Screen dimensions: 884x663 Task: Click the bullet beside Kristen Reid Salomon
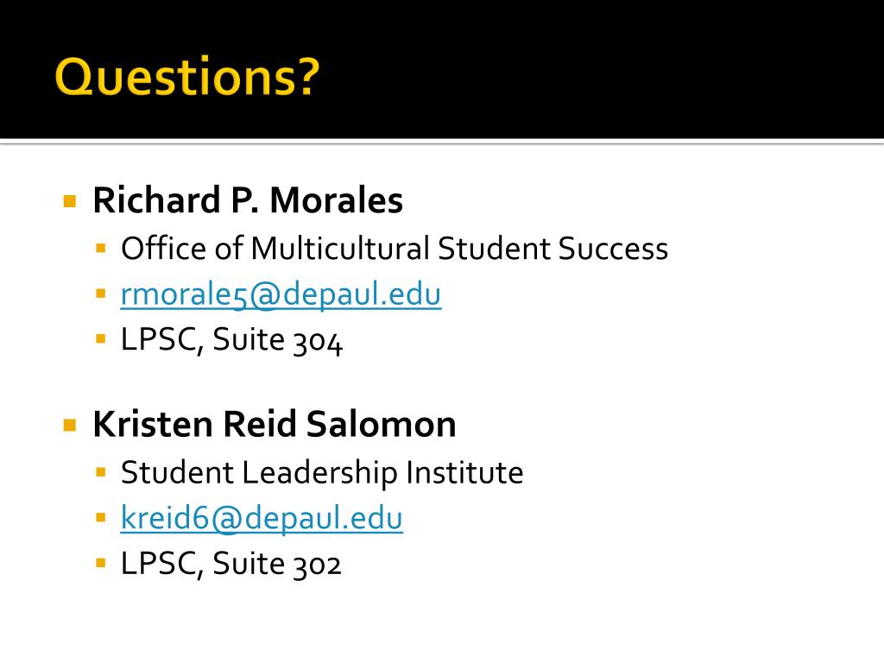[70, 425]
